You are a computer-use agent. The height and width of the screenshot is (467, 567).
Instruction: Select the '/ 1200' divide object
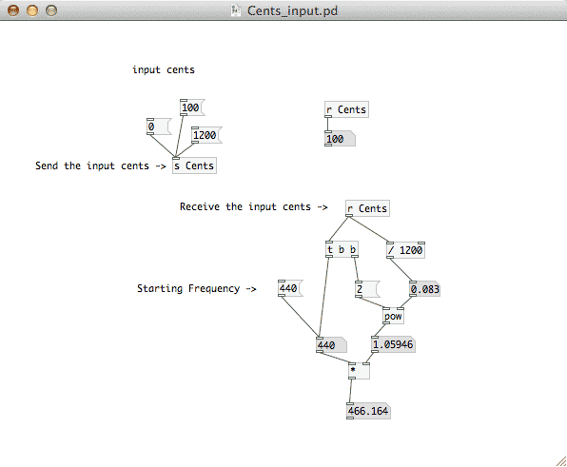[x=405, y=250]
